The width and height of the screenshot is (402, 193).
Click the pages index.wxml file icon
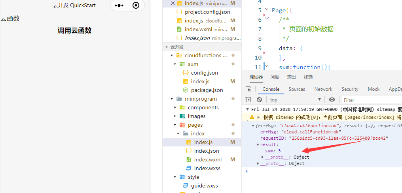pyautogui.click(x=188, y=159)
